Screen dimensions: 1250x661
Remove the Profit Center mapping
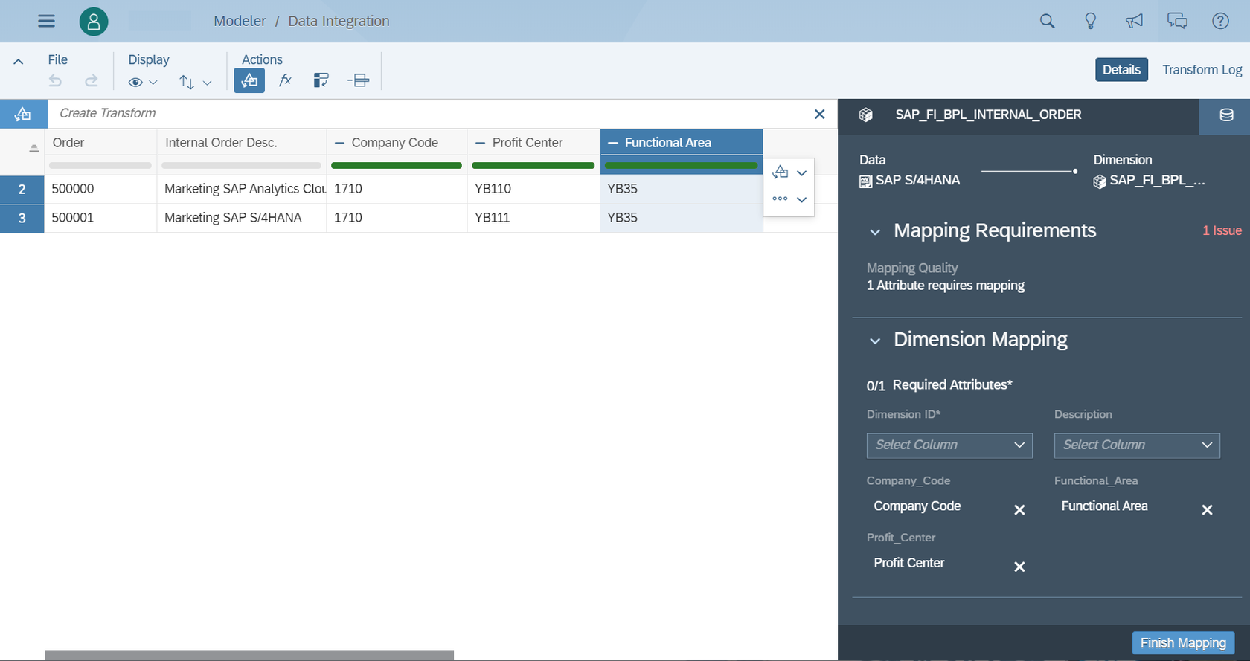[x=1019, y=567]
